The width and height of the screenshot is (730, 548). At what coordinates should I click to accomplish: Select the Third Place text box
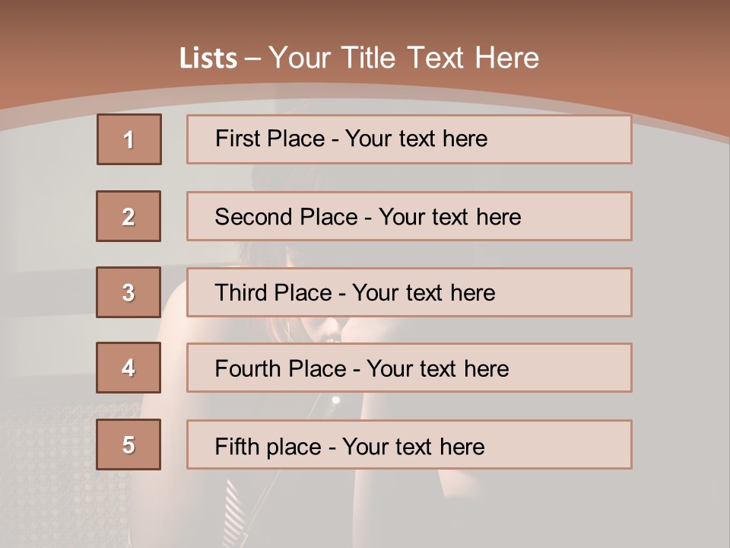point(409,292)
